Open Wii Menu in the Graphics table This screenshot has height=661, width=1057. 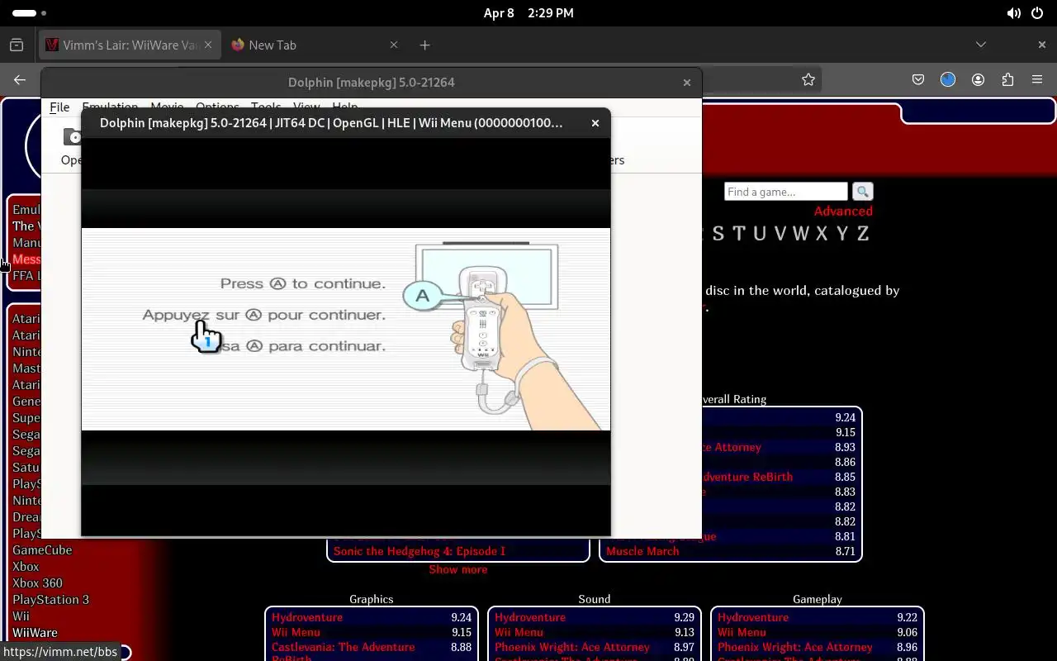tap(296, 632)
